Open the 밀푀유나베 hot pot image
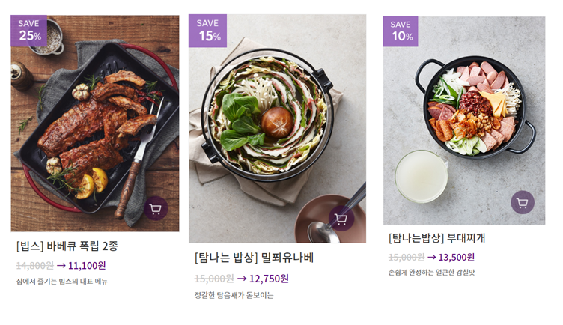Screen dimensions: 563x325 (277, 127)
